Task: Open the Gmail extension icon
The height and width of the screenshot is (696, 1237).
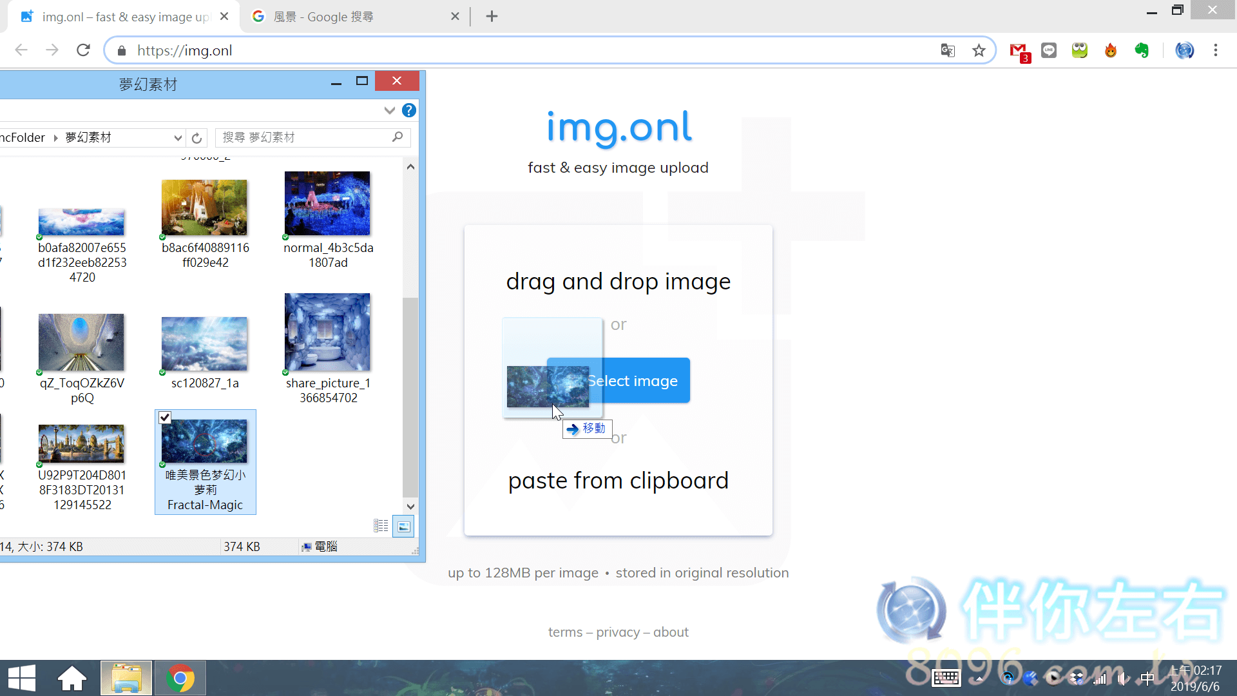Action: click(x=1019, y=51)
